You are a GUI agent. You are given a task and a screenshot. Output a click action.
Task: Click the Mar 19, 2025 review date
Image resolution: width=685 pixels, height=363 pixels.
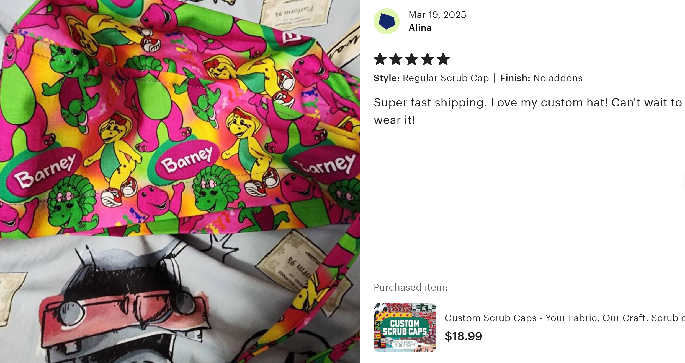click(x=437, y=15)
